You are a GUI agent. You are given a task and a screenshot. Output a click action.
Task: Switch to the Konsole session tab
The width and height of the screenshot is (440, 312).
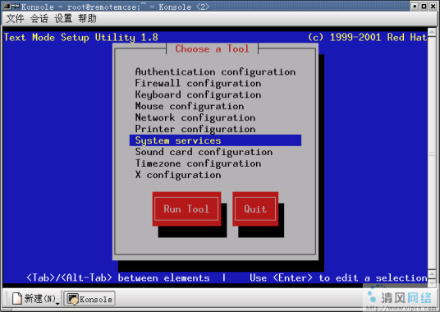tap(89, 299)
